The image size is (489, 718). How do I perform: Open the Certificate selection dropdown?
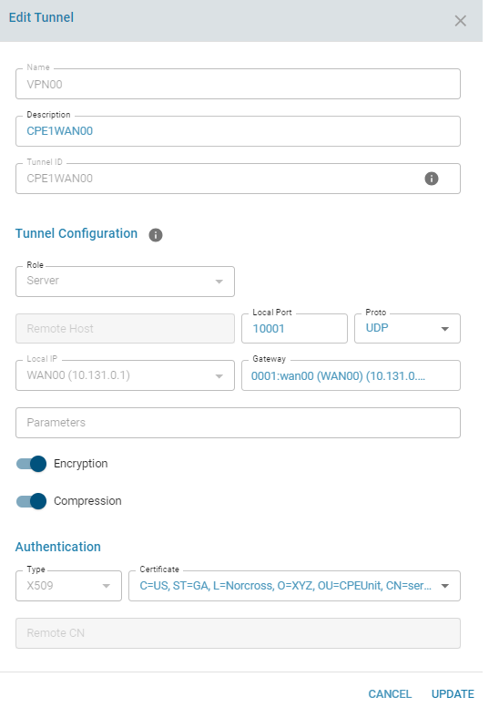coord(295,586)
